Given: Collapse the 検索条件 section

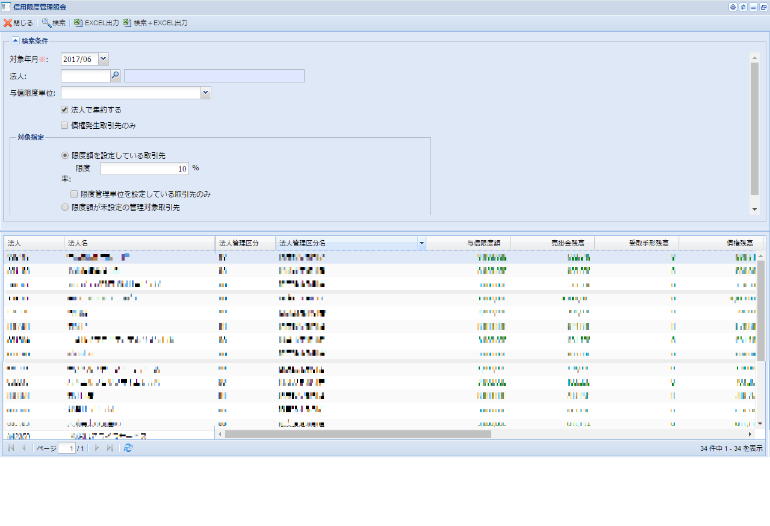Looking at the screenshot, I should click(x=15, y=41).
